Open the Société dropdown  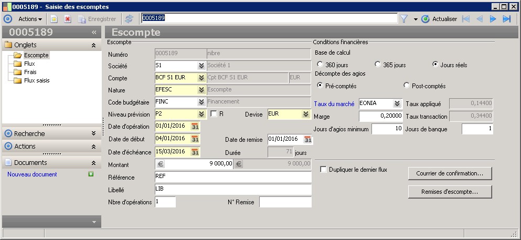click(201, 66)
